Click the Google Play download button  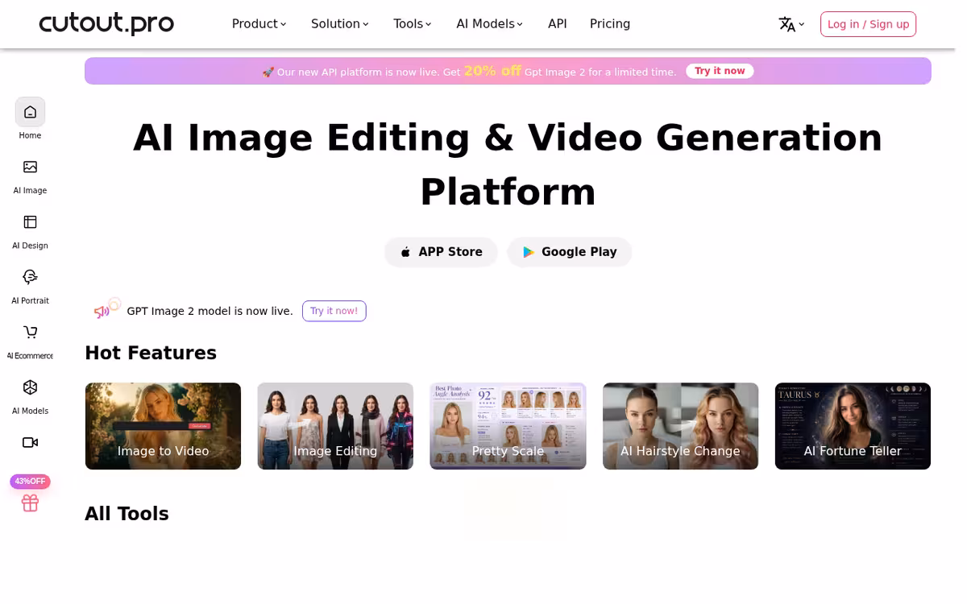tap(569, 252)
